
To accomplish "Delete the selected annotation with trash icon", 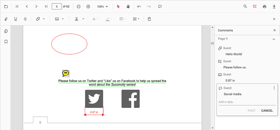I will click(x=149, y=19).
